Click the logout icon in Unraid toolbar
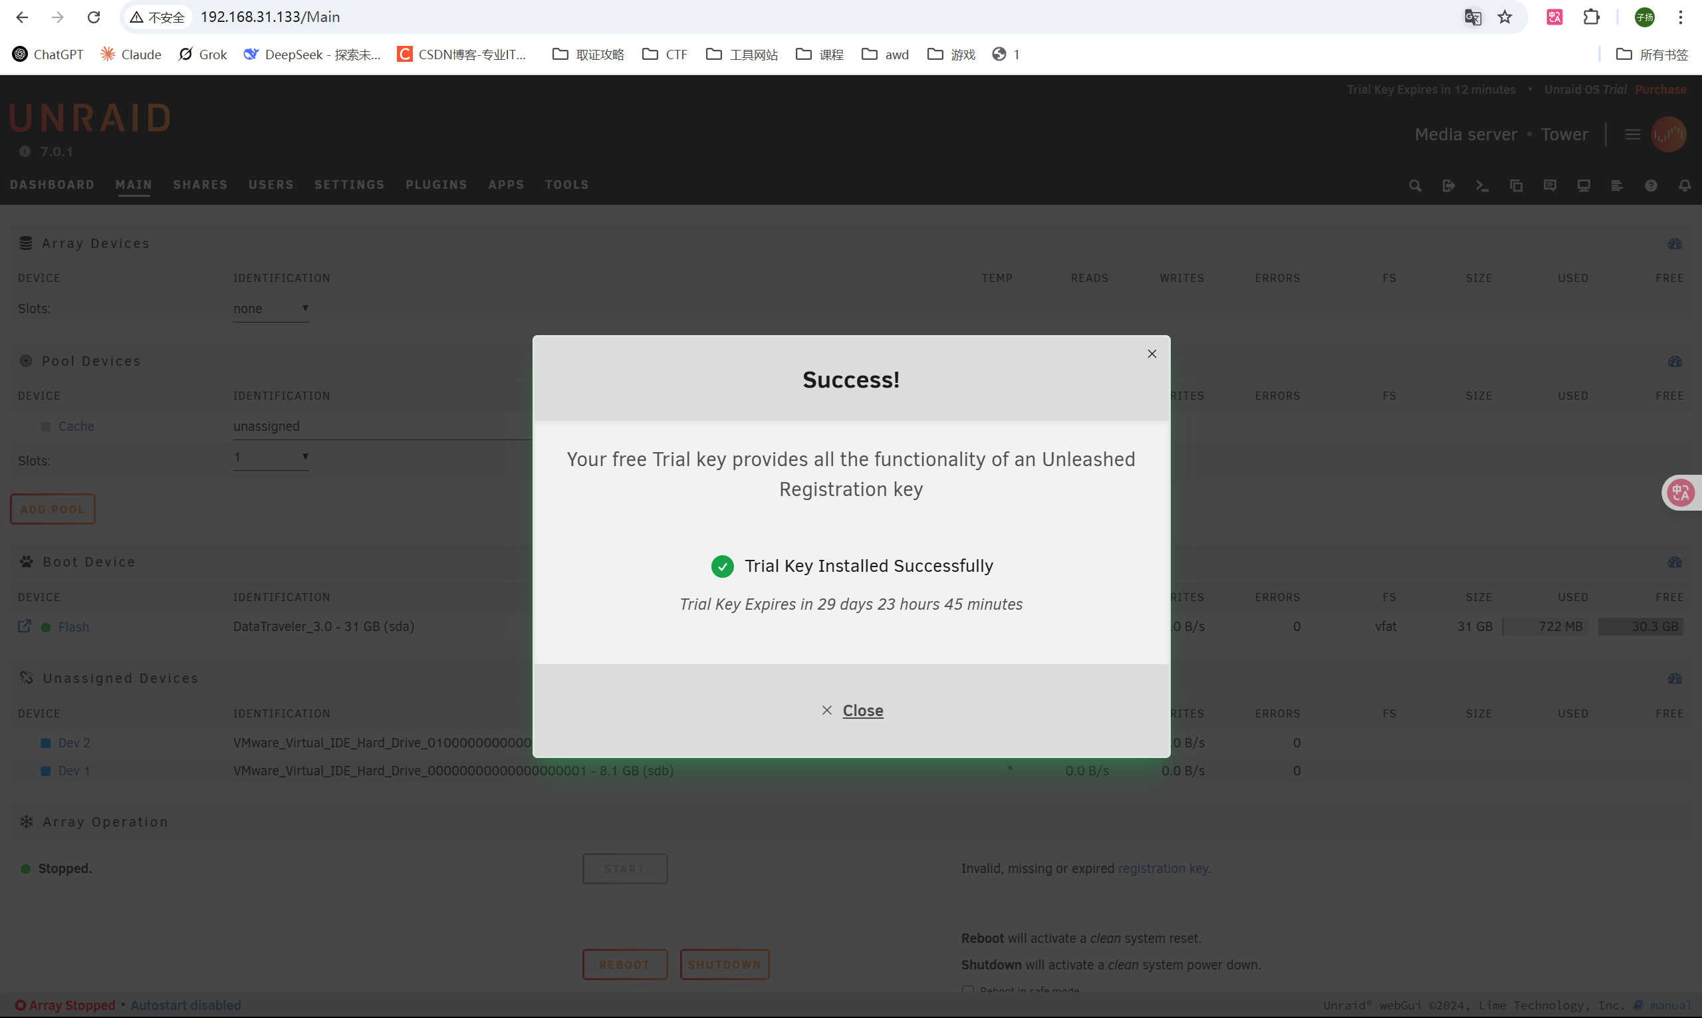Image resolution: width=1702 pixels, height=1018 pixels. click(1448, 186)
